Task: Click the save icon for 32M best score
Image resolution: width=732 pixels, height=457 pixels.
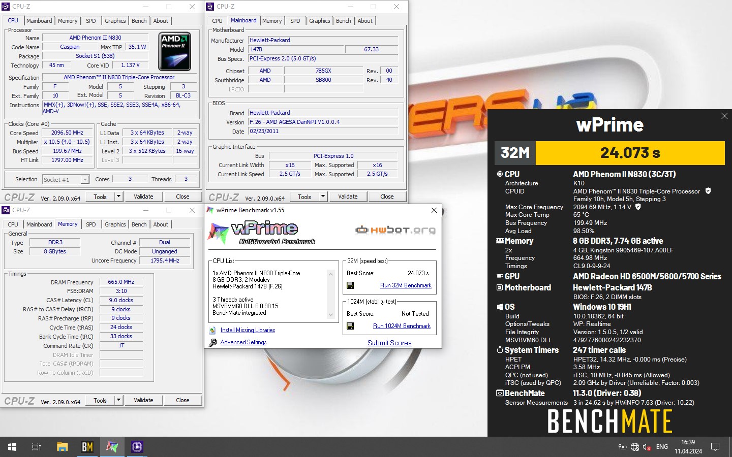Action: tap(350, 285)
